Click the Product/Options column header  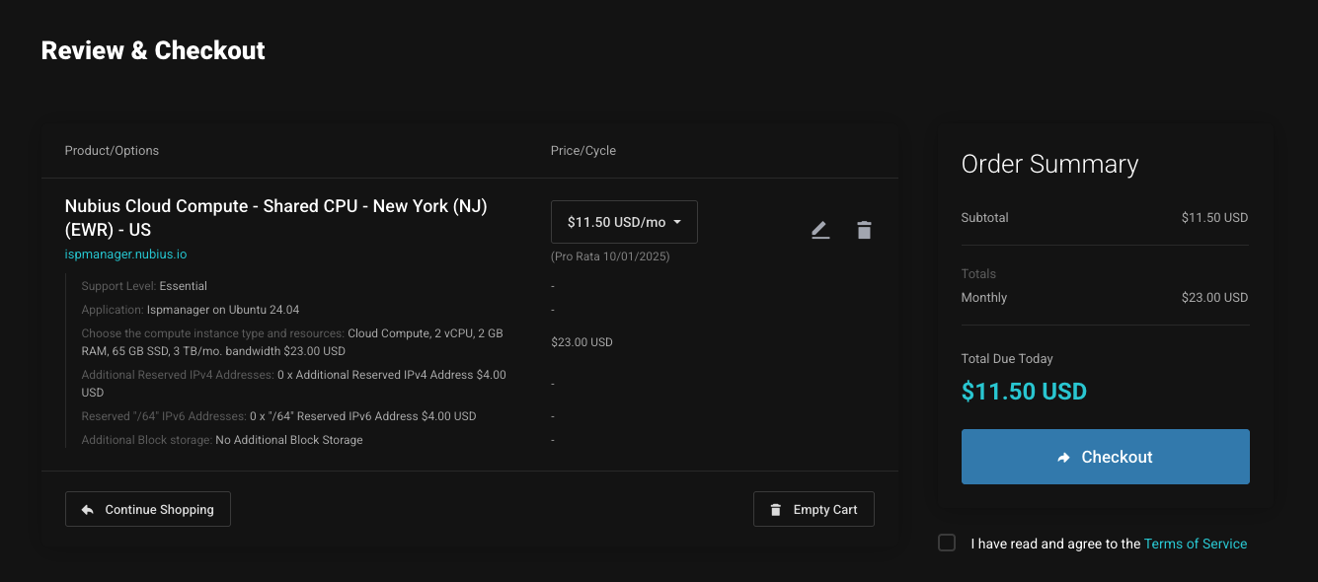[x=112, y=151]
